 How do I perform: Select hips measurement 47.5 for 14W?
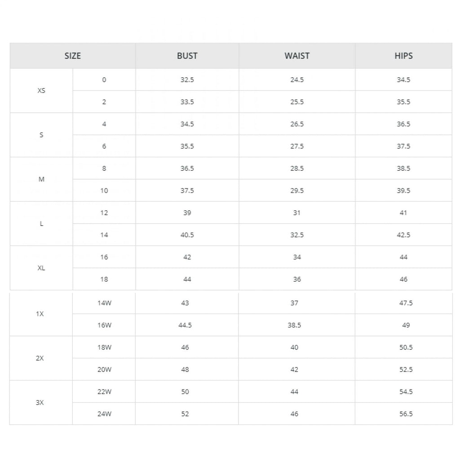(x=406, y=303)
